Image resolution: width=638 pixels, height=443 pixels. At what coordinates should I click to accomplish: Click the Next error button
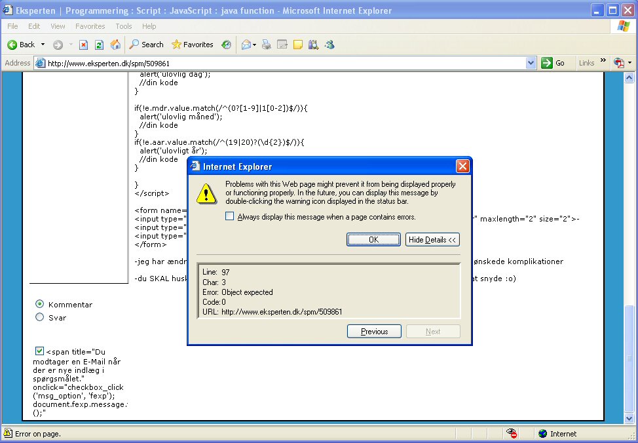(x=433, y=332)
